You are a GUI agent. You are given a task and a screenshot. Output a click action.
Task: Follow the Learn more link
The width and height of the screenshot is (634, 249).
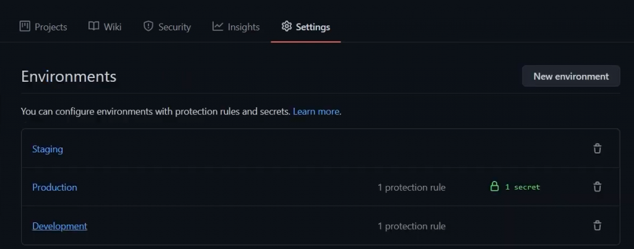tap(316, 111)
